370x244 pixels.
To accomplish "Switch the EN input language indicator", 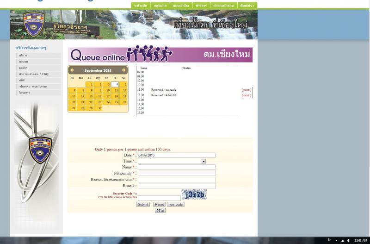I will [x=329, y=240].
